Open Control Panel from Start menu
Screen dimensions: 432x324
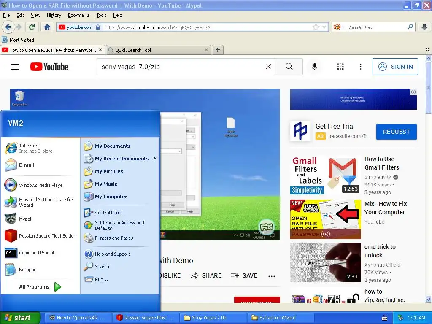(x=120, y=213)
